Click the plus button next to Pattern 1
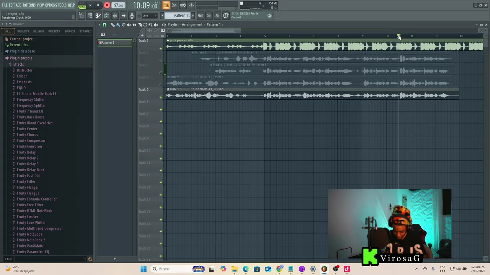 (x=193, y=16)
